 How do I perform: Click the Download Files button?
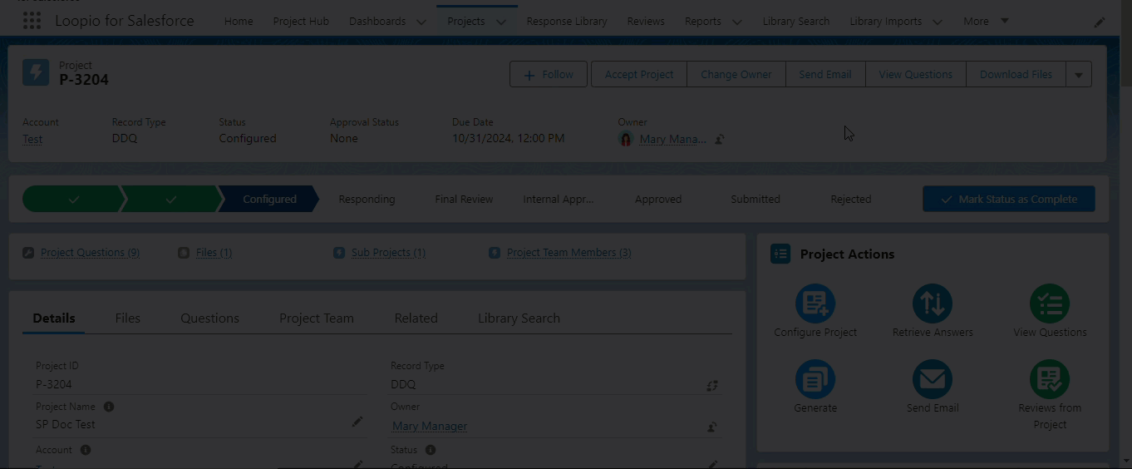tap(1016, 74)
